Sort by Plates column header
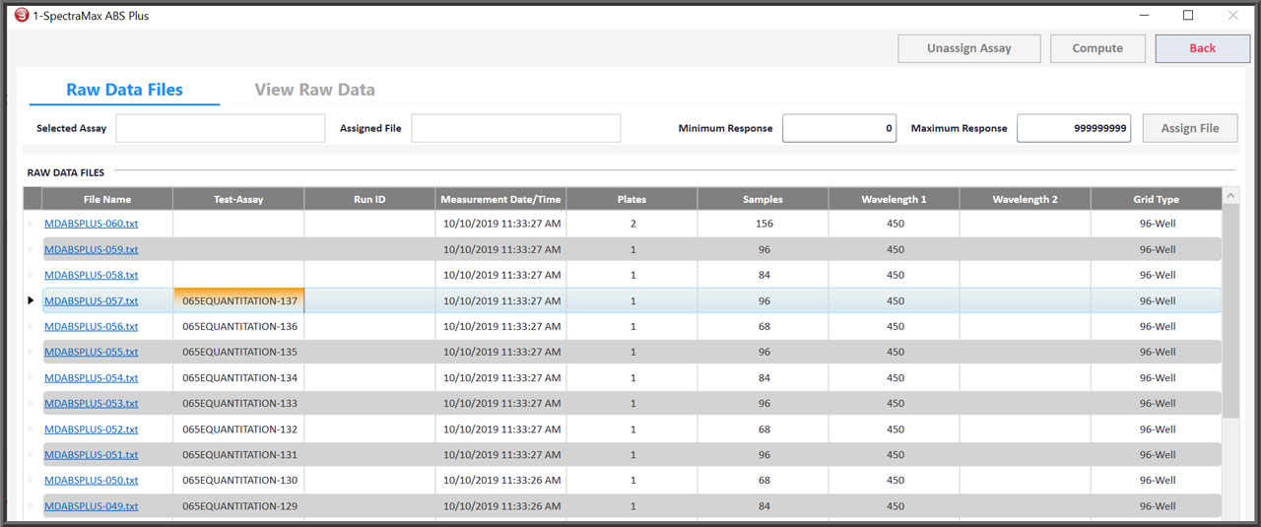This screenshot has width=1261, height=527. [x=631, y=199]
